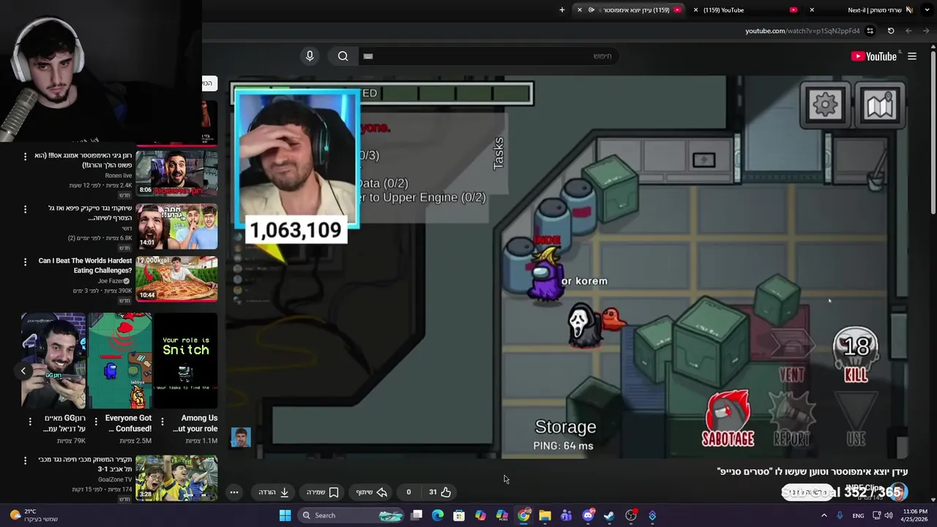Viewport: 937px width, 527px height.
Task: Close the '(1159) YouTube' tab
Action: pos(695,10)
